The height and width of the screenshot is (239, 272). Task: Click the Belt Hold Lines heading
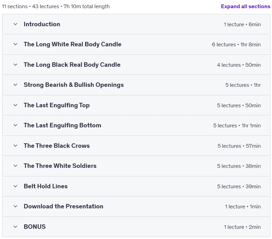pos(46,186)
